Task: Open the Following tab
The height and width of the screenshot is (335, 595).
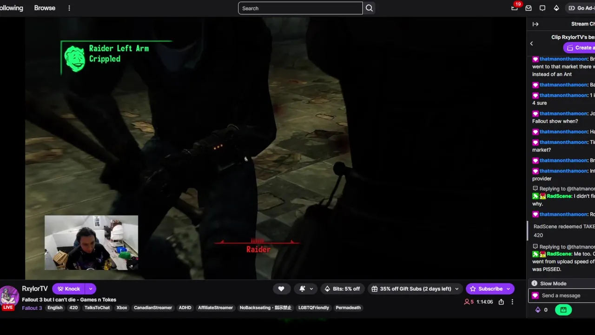Action: coord(11,8)
